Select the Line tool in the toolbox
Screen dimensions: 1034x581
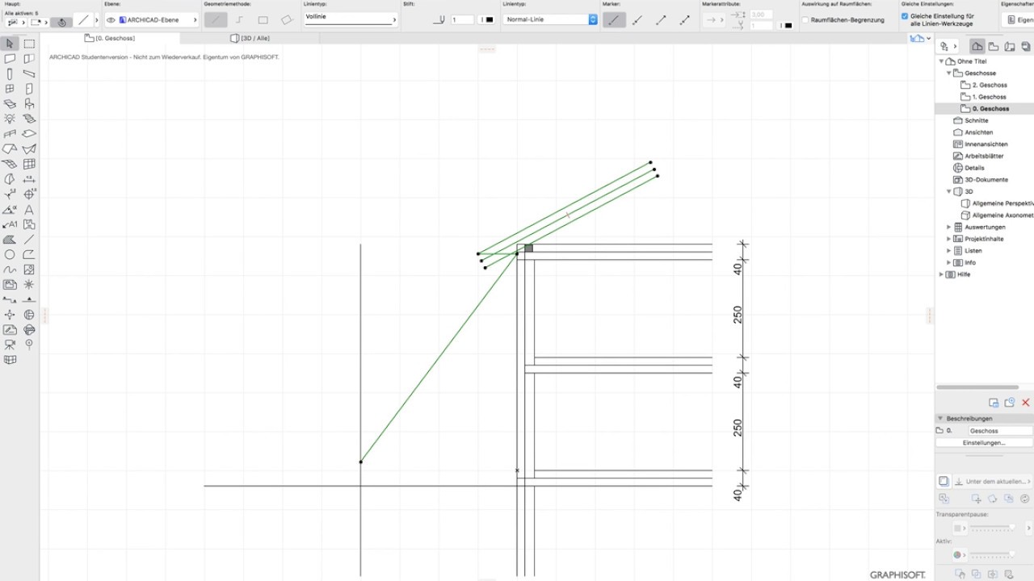point(29,240)
